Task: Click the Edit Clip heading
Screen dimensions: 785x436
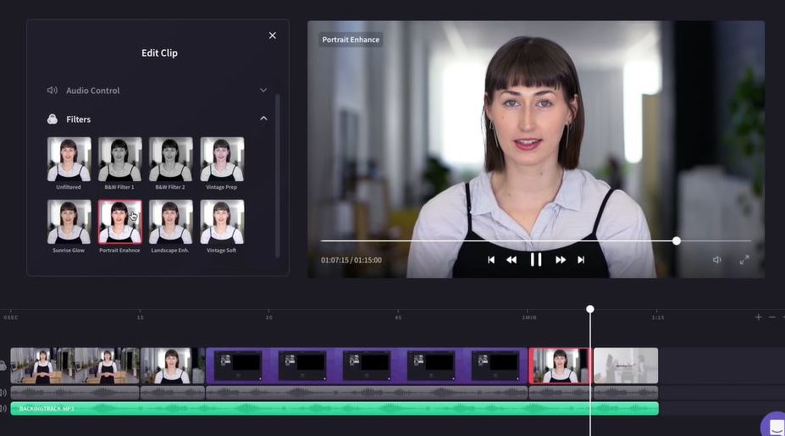Action: (x=159, y=53)
